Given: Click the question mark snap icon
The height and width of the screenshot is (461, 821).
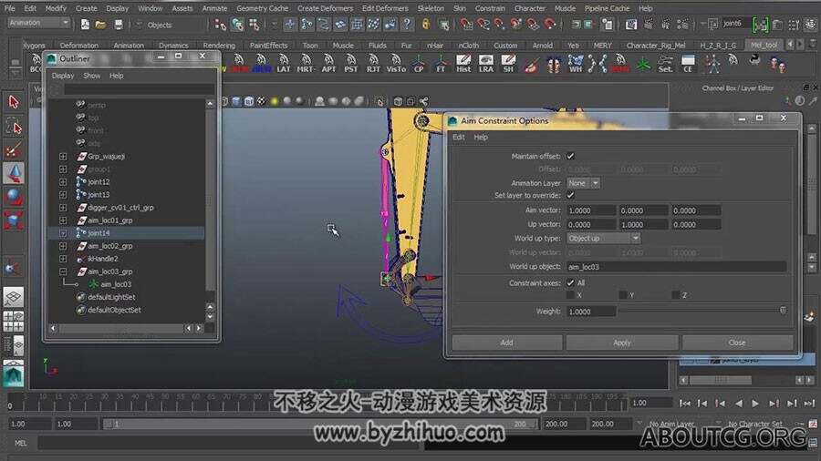Looking at the screenshot, I should tap(407, 24).
